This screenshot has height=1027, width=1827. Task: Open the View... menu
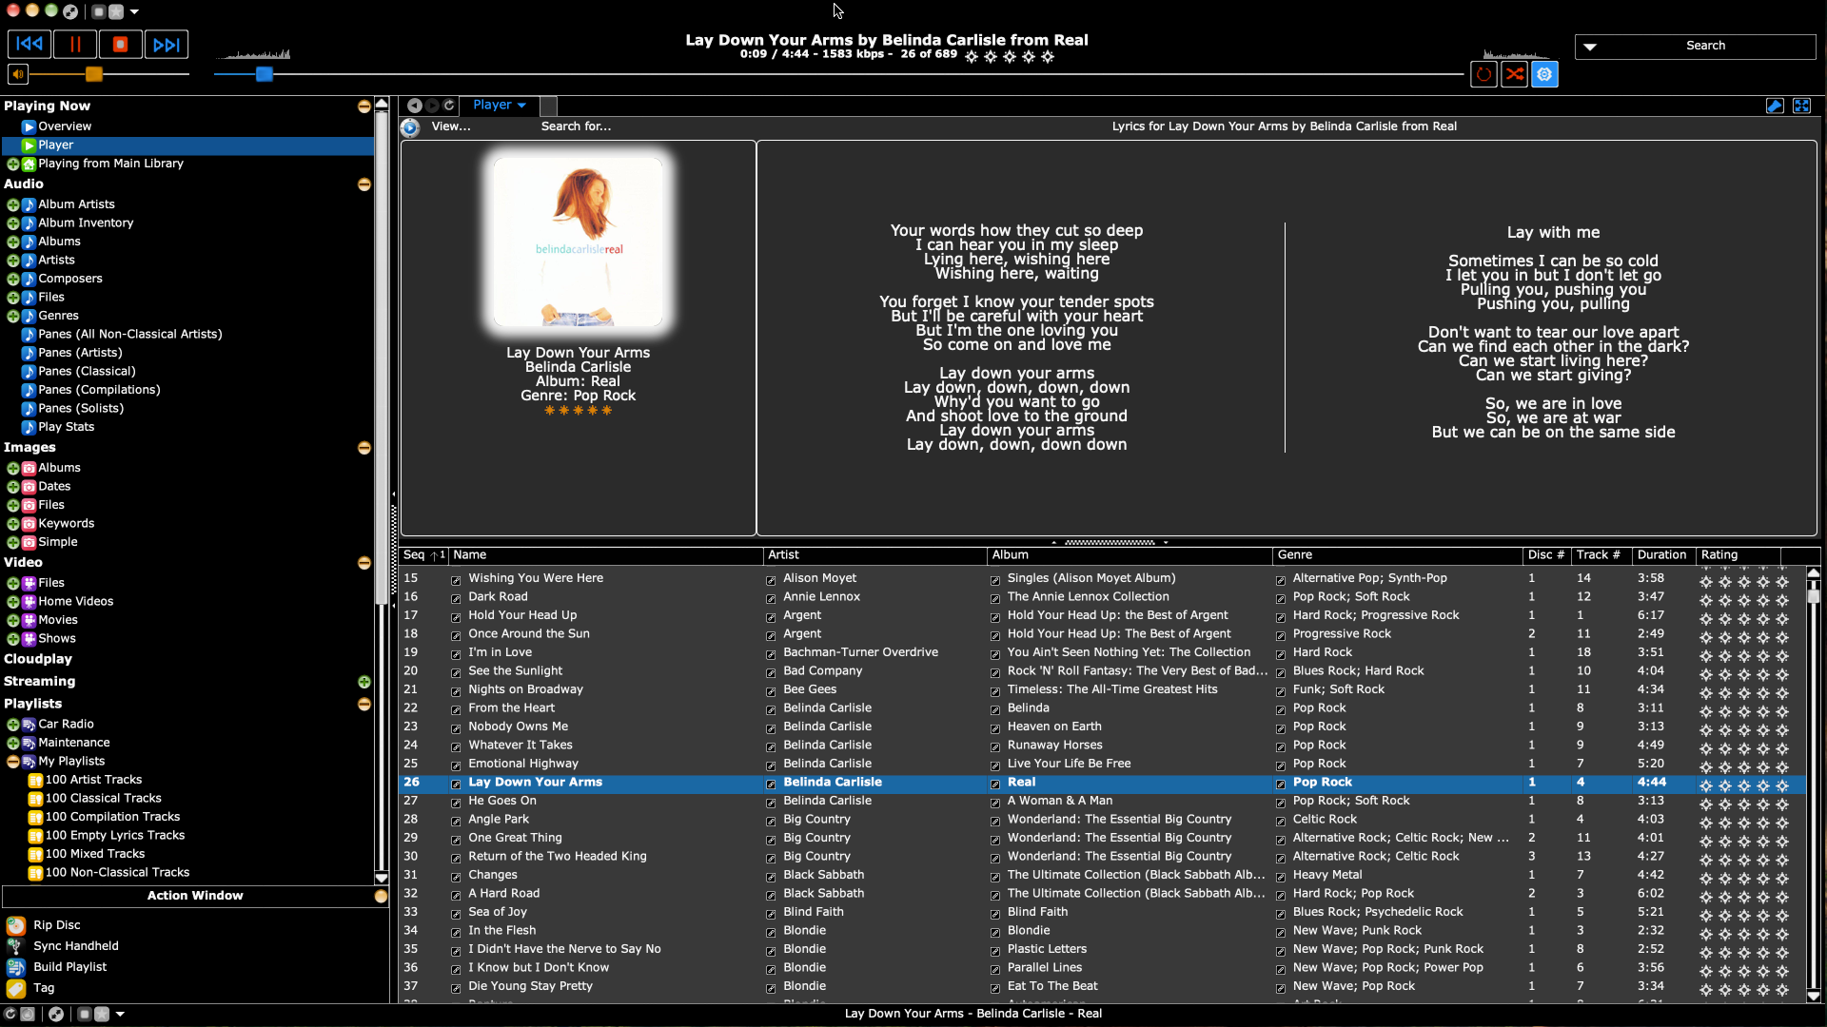click(451, 126)
